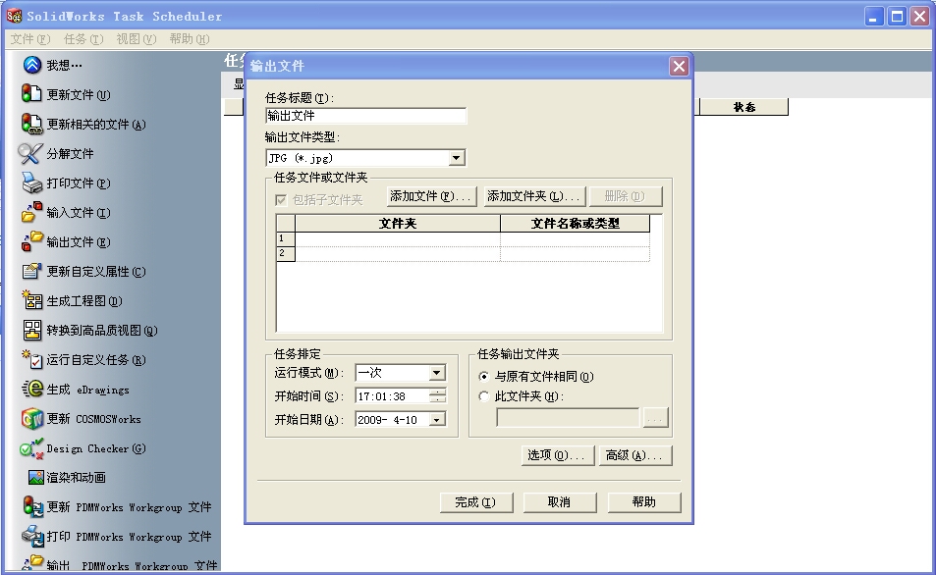Click the 更新 PDMWorks Workgroup 文件 icon
Screen dimensions: 936x575
(32, 506)
